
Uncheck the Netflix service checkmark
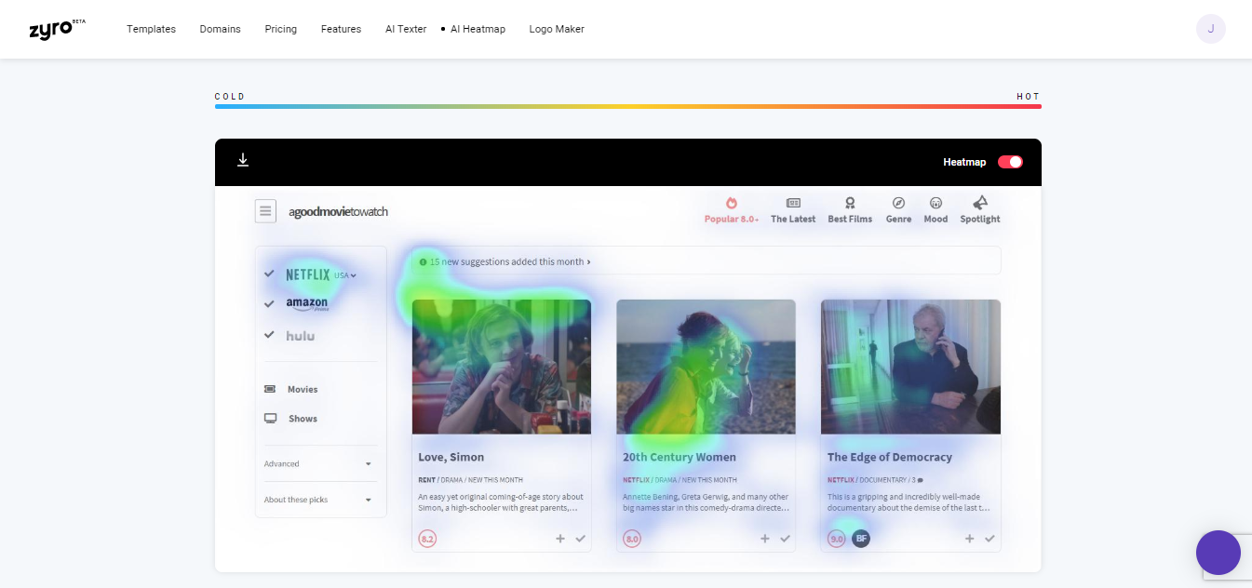[269, 274]
